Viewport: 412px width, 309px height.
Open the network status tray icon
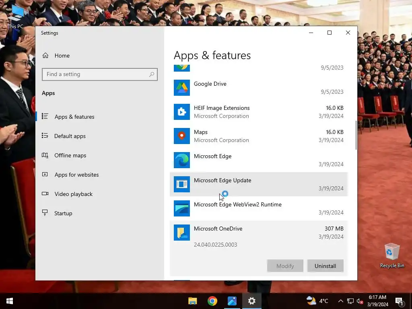pos(350,301)
